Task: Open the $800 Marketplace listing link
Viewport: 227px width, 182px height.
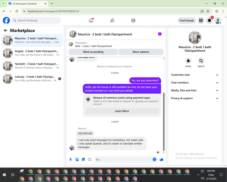Action: 94,46
